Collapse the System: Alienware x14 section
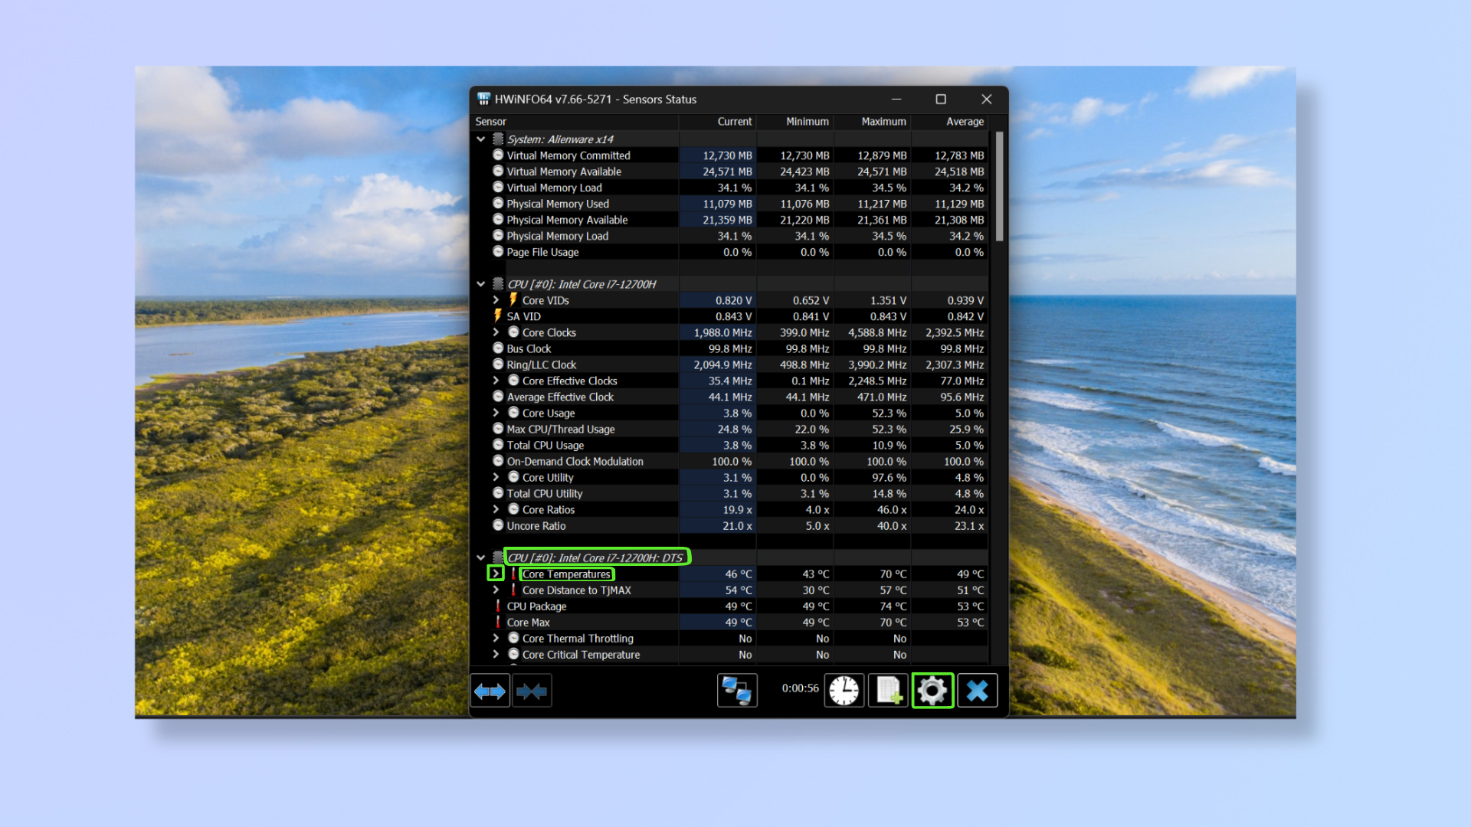This screenshot has width=1471, height=827. pyautogui.click(x=482, y=139)
